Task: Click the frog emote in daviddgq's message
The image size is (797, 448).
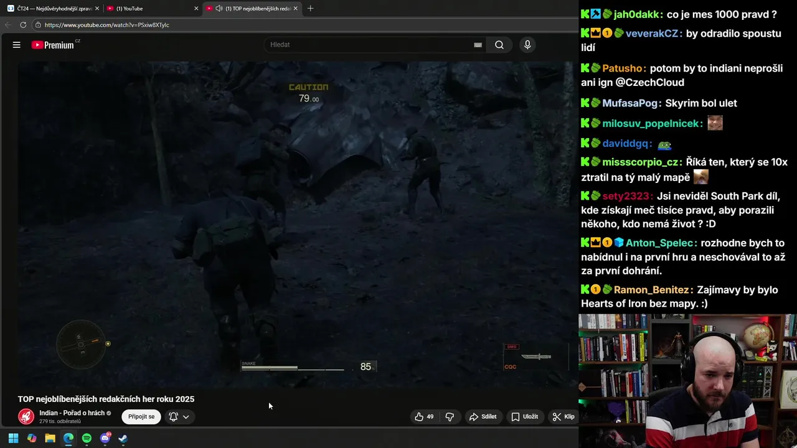Action: tap(665, 145)
